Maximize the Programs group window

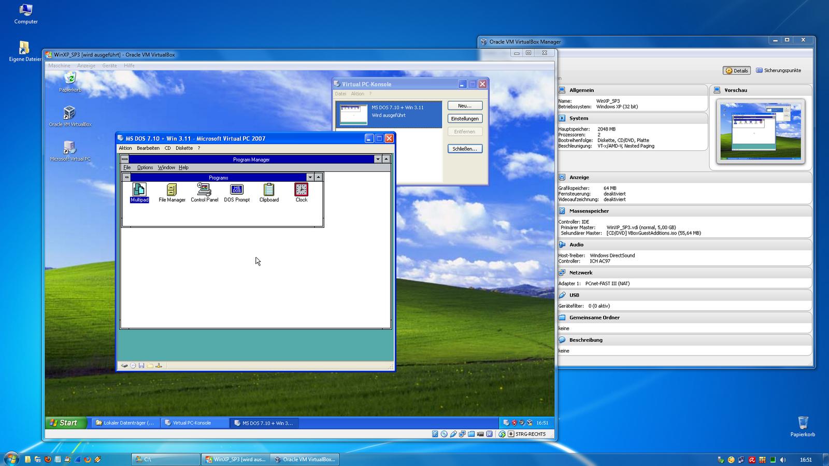click(319, 177)
